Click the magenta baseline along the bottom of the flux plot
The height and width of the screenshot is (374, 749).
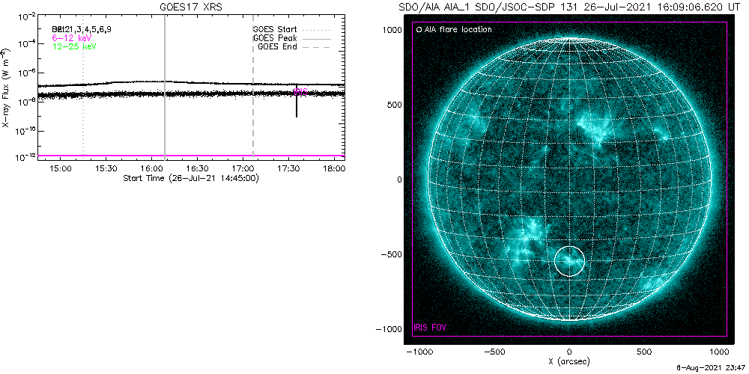click(x=191, y=156)
